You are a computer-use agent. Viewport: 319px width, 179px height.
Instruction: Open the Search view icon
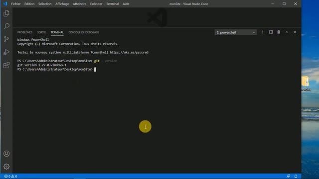pyautogui.click(x=6, y=26)
